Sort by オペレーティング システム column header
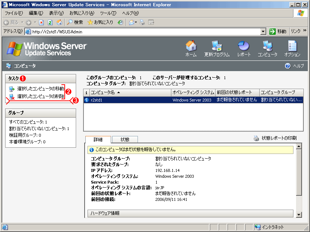The width and height of the screenshot is (310, 232). 193,92
